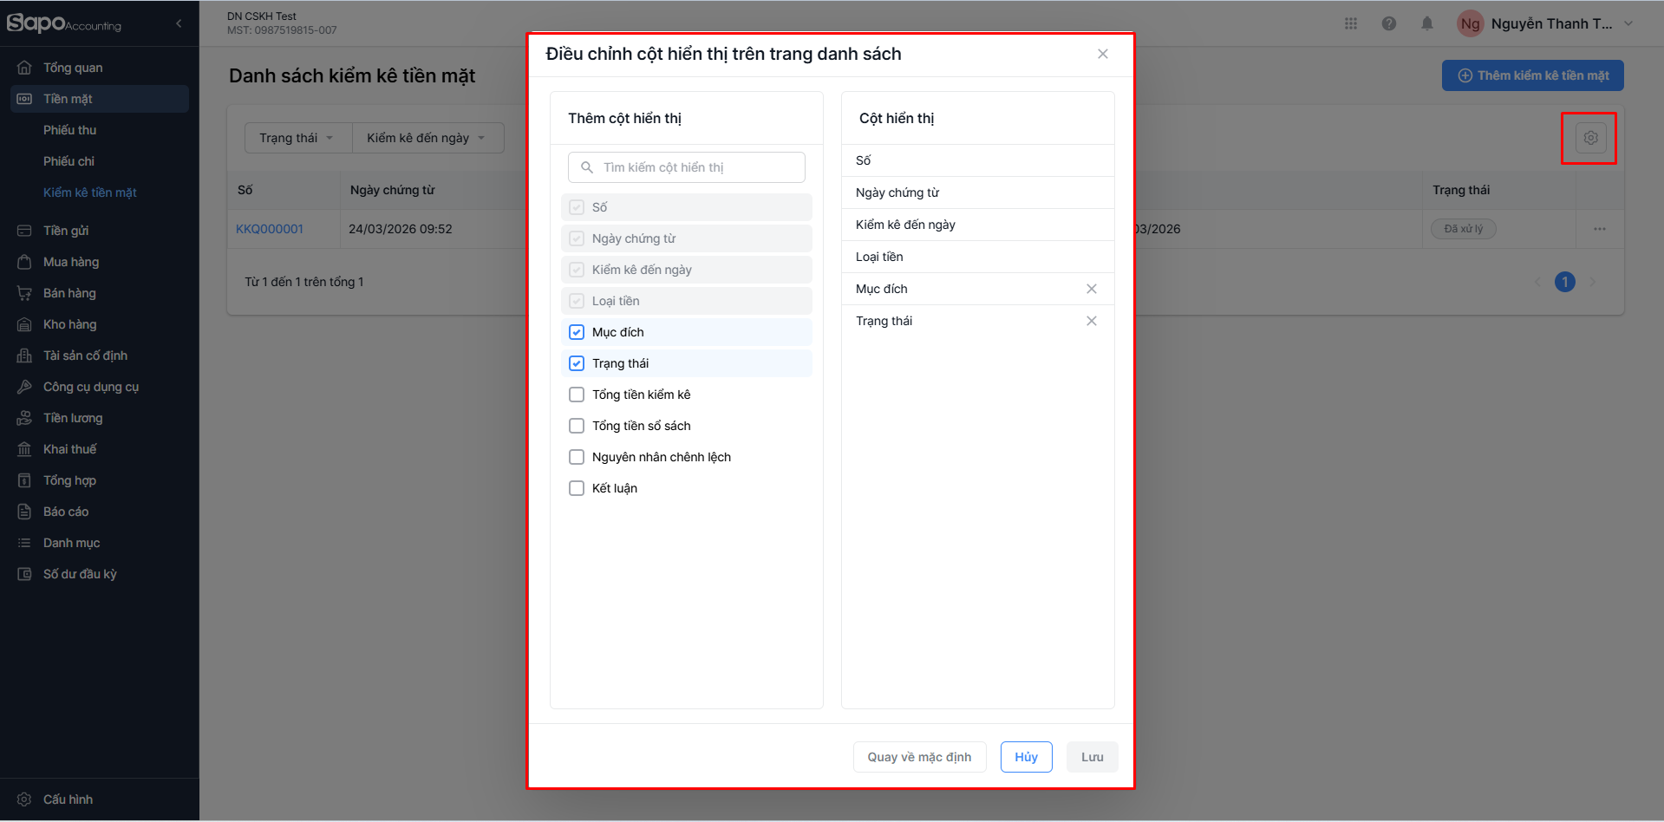The height and width of the screenshot is (822, 1664).
Task: Uncheck the Mục đích checkbox
Action: tap(577, 332)
